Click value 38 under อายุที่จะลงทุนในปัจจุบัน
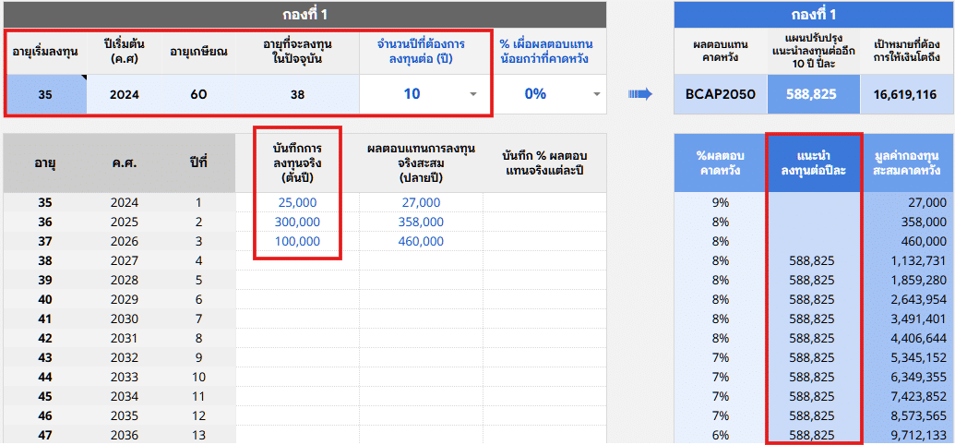Viewport: 955px width, 445px height. (x=297, y=94)
